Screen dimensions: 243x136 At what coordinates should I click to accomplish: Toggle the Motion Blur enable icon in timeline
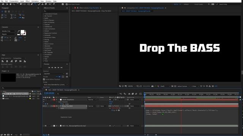coord(136,94)
